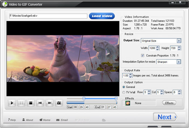This screenshot has width=189, height=128.
Task: Open the About link
Action: 28,120
